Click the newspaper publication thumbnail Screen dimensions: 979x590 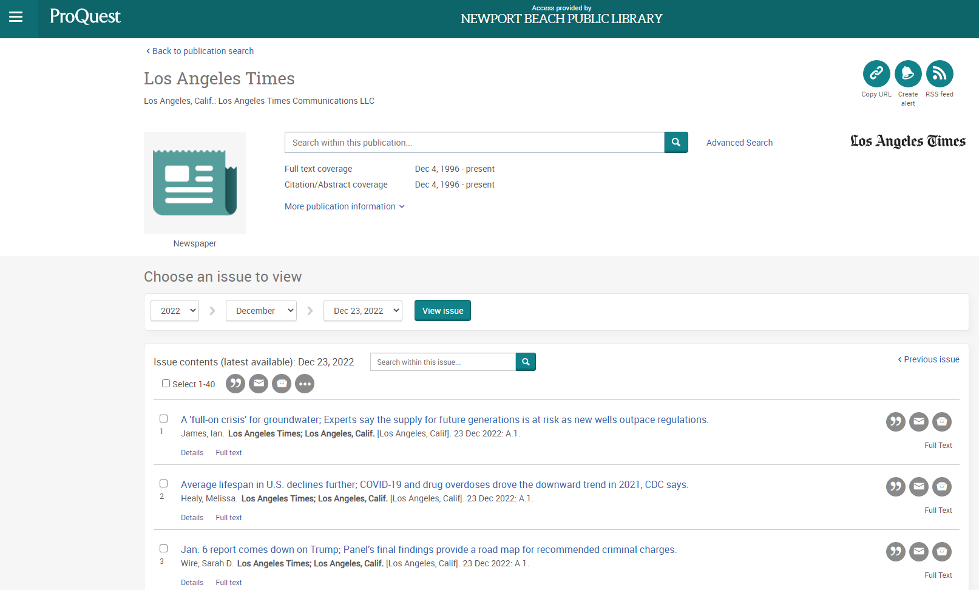coord(195,183)
